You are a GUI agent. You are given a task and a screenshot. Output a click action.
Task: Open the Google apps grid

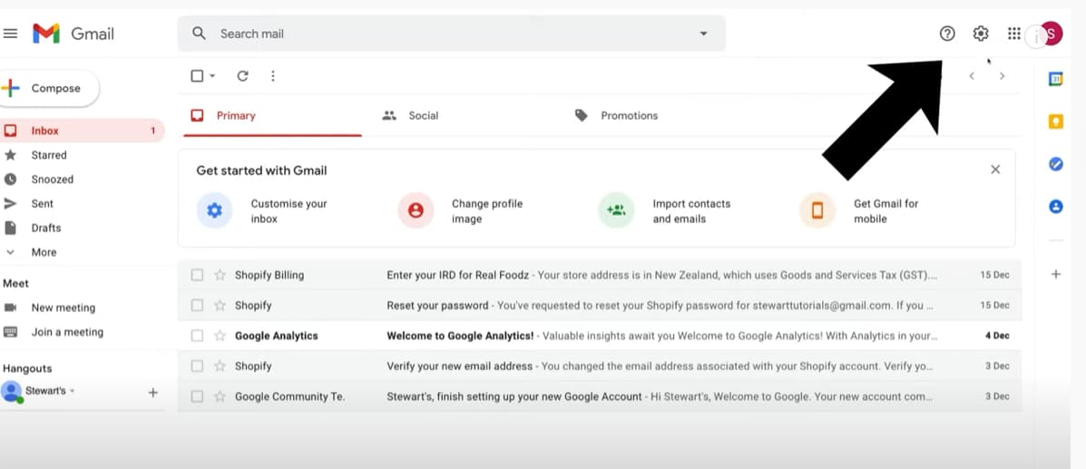(1014, 34)
